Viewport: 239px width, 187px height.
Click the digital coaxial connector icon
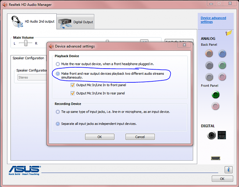211,135
